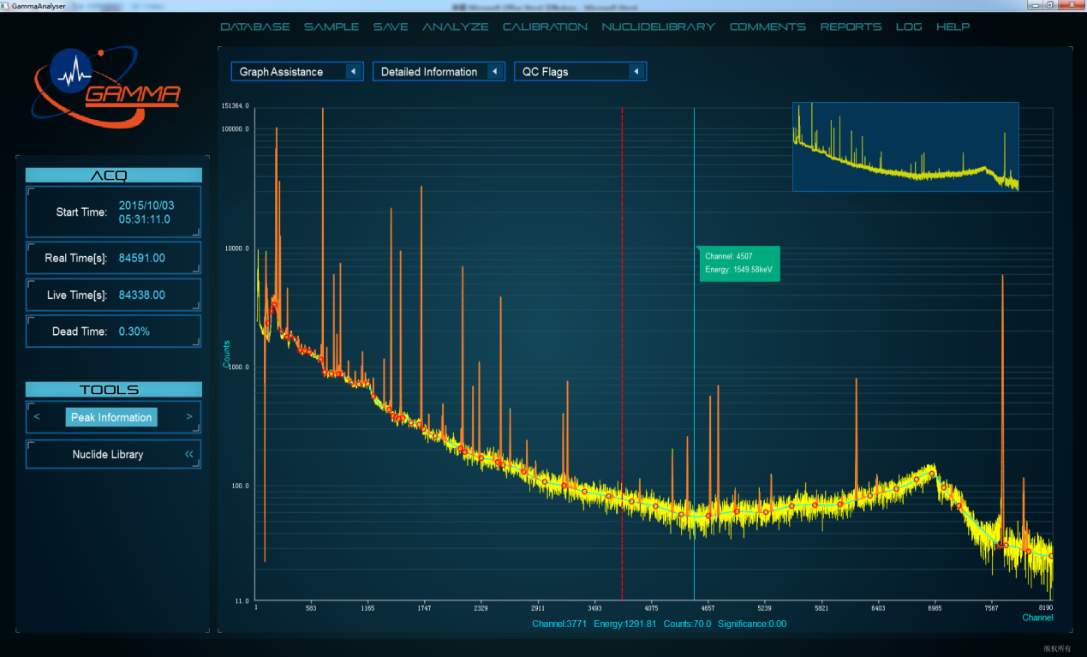The image size is (1087, 657).
Task: Click the Counts axis label
Action: click(227, 355)
